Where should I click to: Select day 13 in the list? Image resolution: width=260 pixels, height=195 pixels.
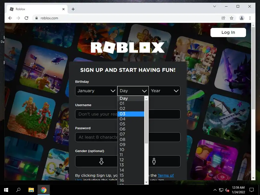click(x=131, y=165)
